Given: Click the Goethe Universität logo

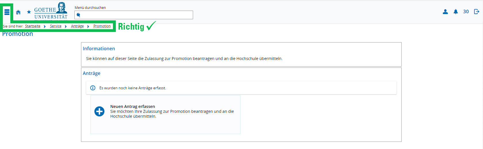Looking at the screenshot, I should [51, 11].
